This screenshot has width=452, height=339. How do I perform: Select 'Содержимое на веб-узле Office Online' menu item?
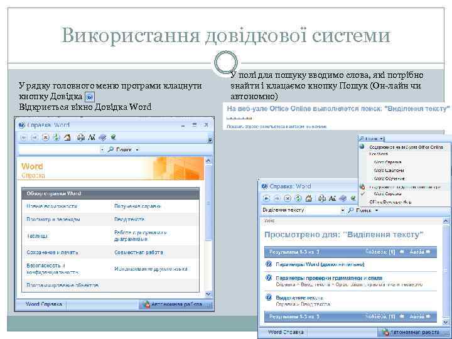coord(406,148)
